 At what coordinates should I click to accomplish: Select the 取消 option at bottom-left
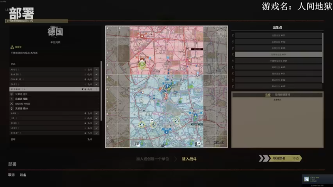click(x=12, y=175)
